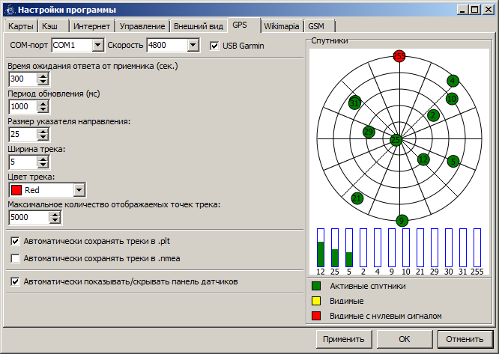Click the Применить button

344,339
